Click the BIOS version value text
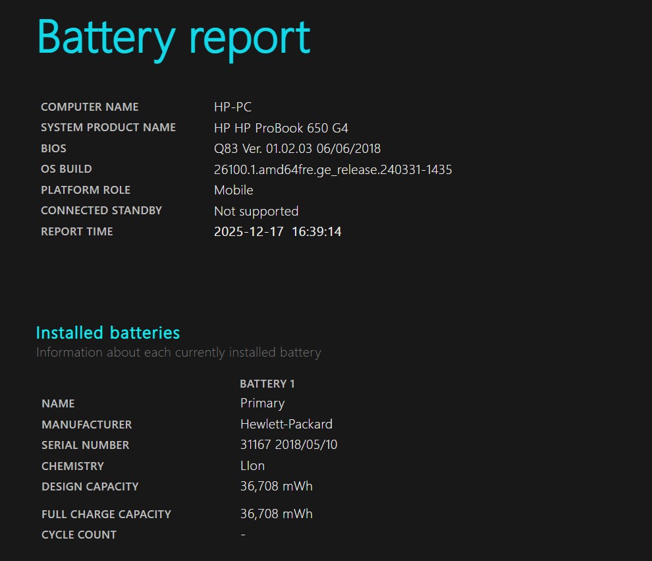 297,149
